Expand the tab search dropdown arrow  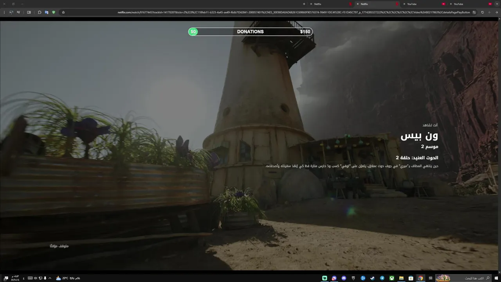click(496, 4)
